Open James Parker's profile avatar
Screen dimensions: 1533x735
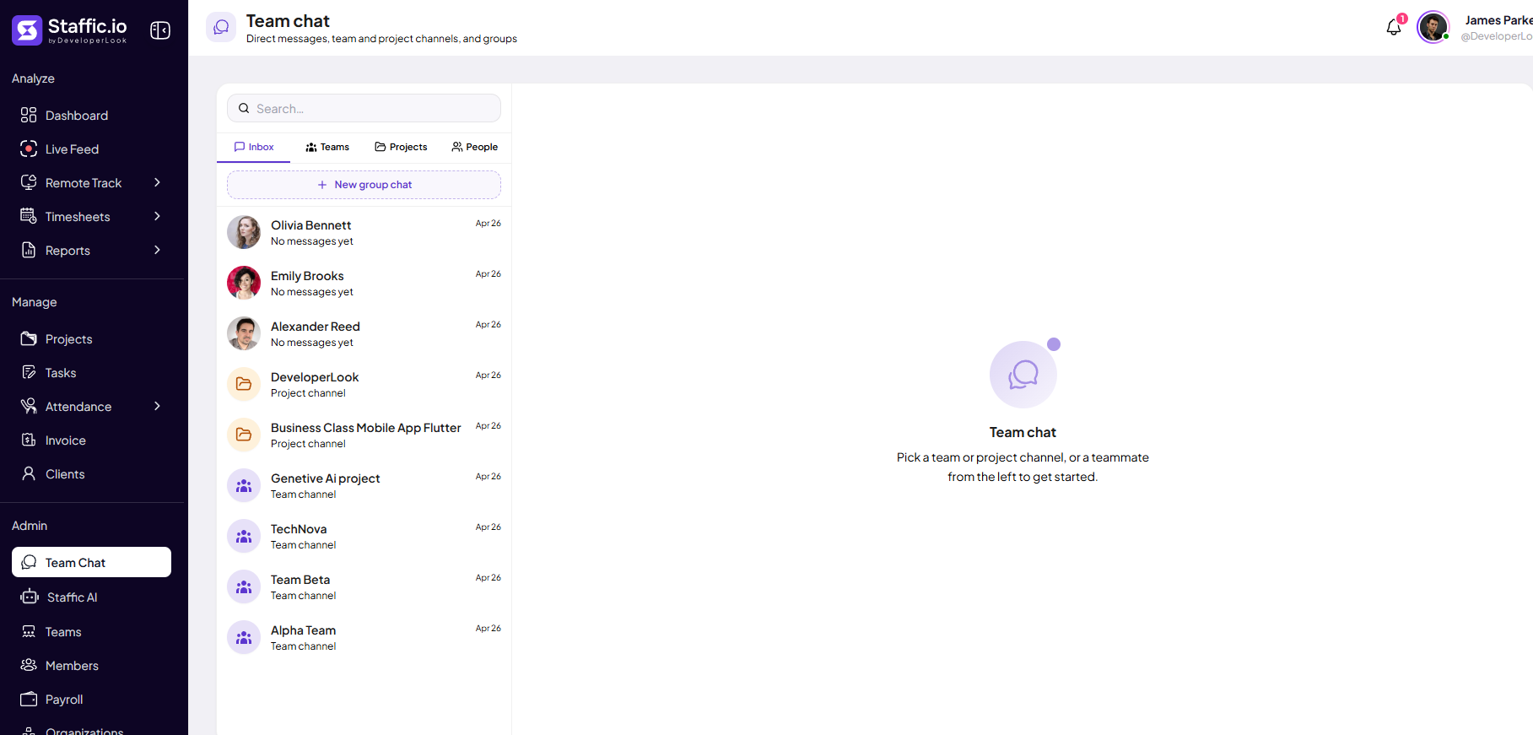(1433, 27)
